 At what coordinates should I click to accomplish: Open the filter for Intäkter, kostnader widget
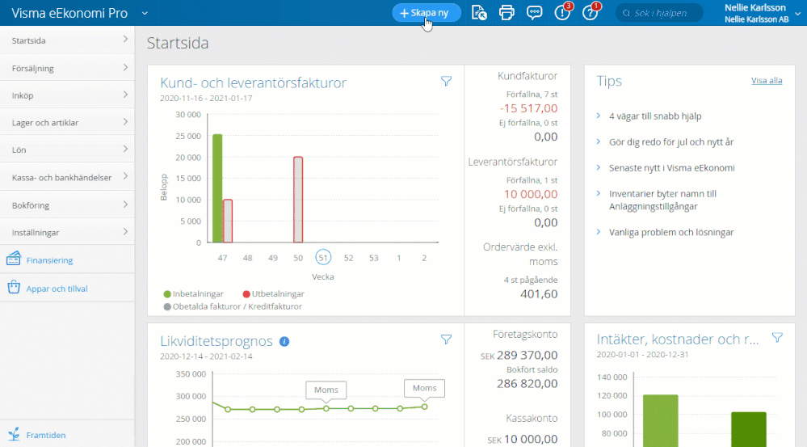click(x=777, y=338)
